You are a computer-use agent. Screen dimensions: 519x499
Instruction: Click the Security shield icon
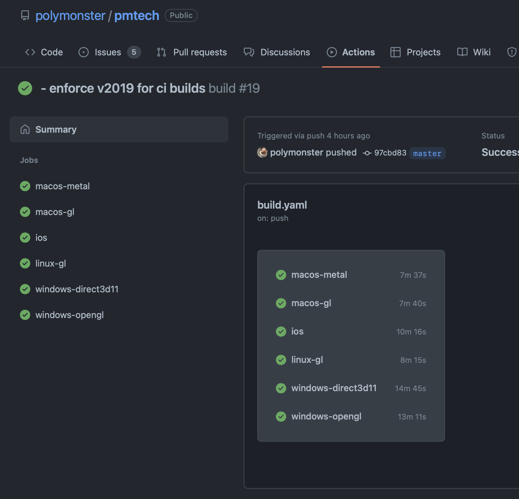coord(512,52)
